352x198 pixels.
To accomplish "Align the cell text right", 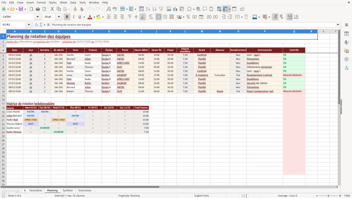I will click(x=122, y=17).
